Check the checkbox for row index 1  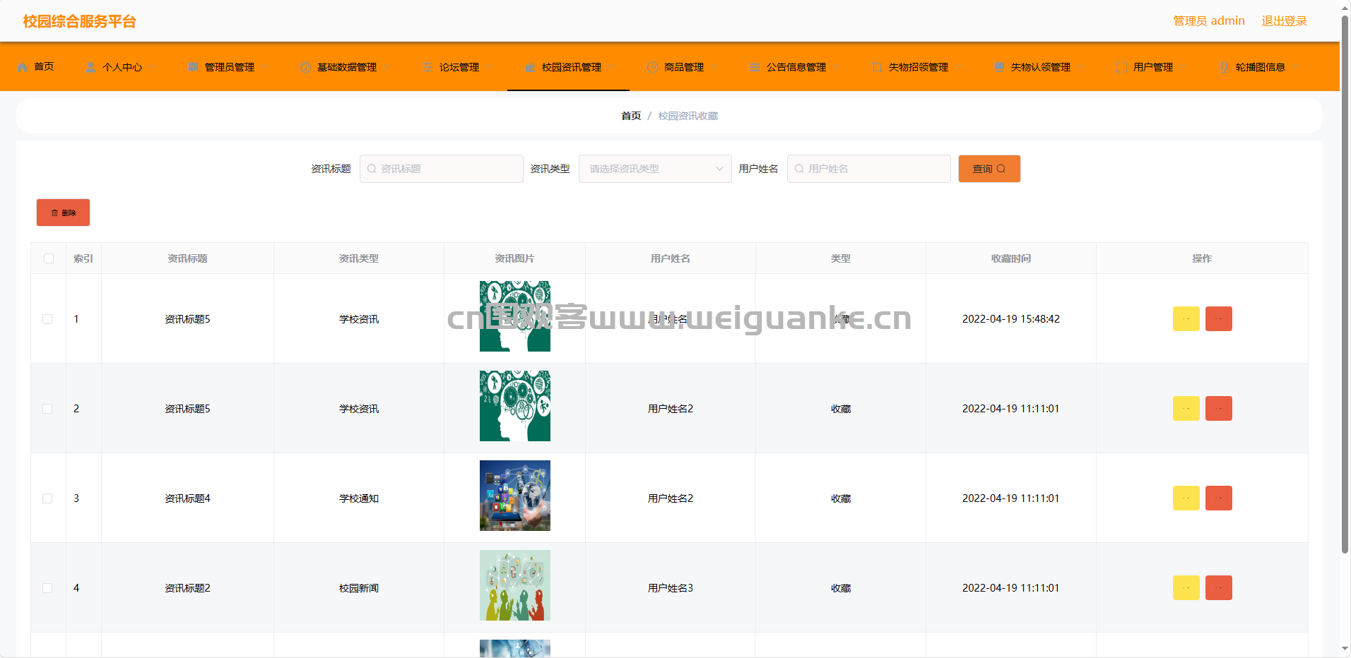pyautogui.click(x=47, y=319)
